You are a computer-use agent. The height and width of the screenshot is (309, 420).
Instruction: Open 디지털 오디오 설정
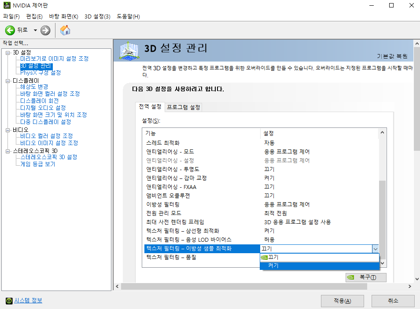[x=43, y=108]
